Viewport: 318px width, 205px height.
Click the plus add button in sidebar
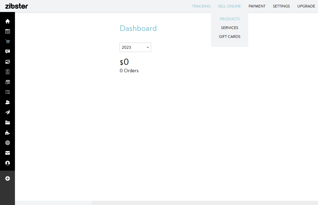pyautogui.click(x=7, y=178)
